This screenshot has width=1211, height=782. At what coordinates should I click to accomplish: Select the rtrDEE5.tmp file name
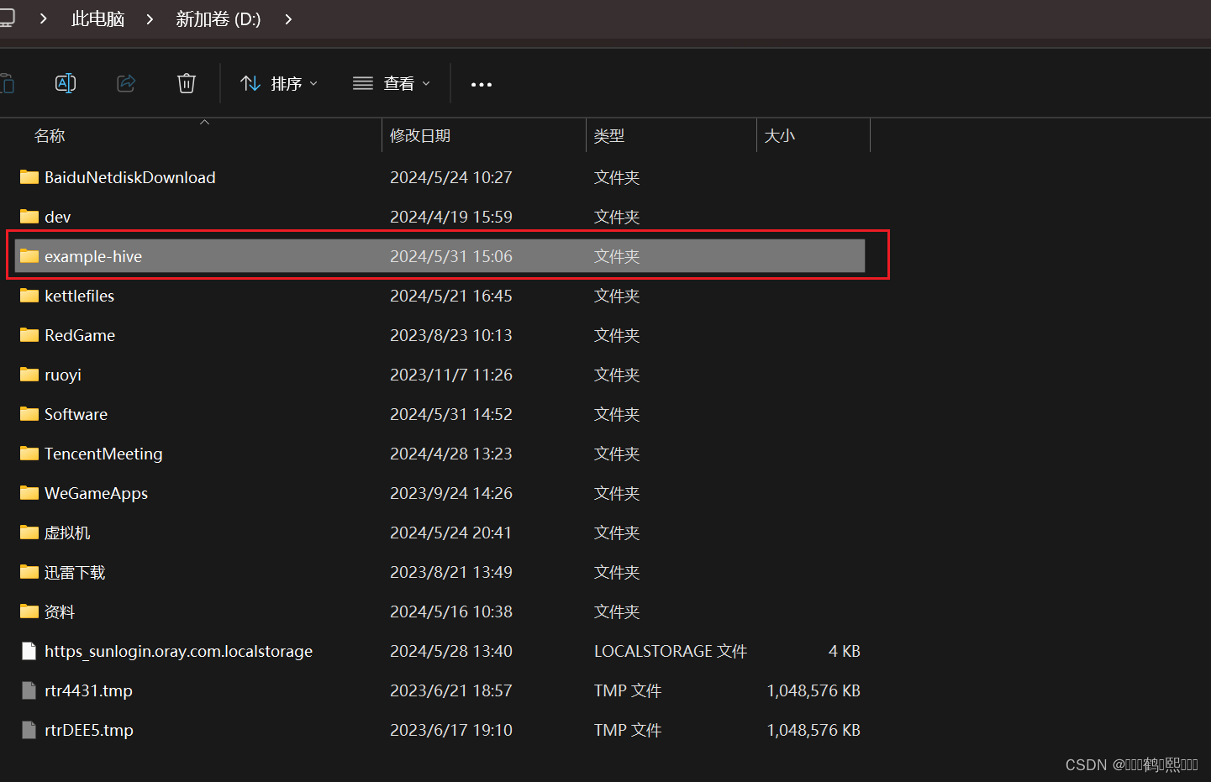pyautogui.click(x=89, y=730)
